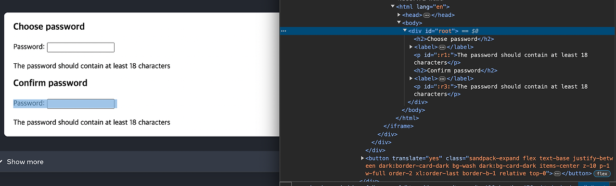This screenshot has height=186, width=616.
Task: Select the closing /iframe tag line
Action: tap(398, 126)
